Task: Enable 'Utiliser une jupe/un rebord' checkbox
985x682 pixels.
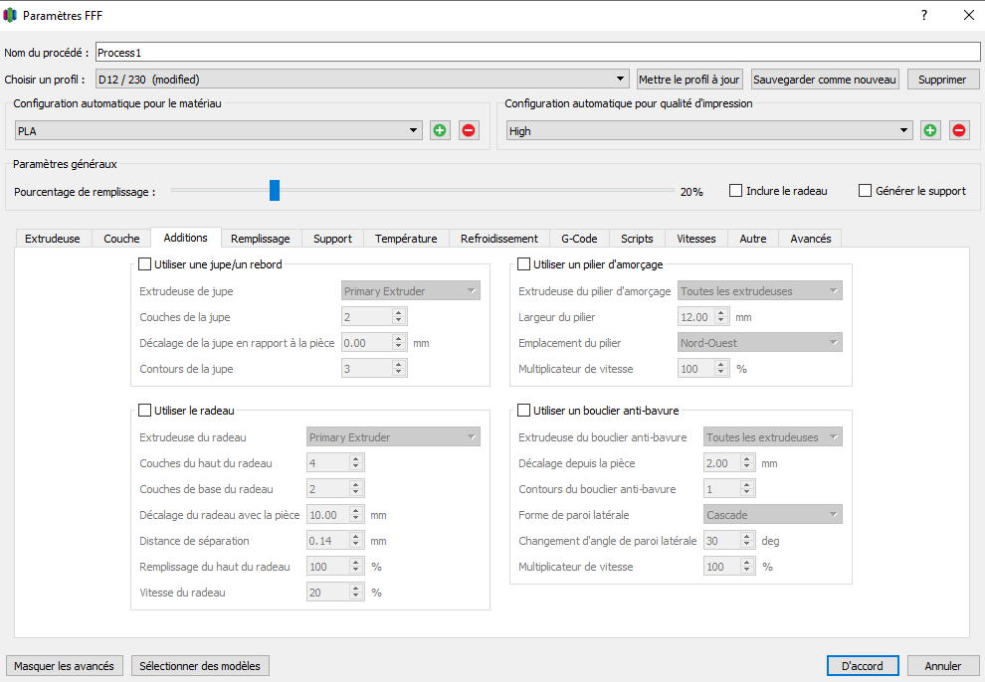Action: pyautogui.click(x=144, y=264)
